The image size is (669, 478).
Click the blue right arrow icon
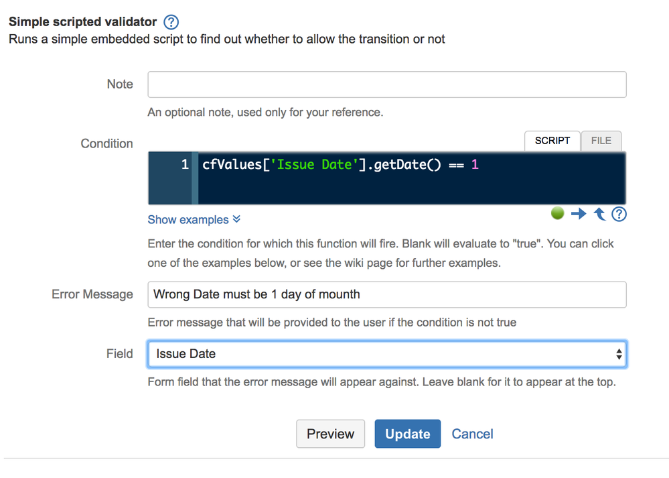pyautogui.click(x=579, y=214)
